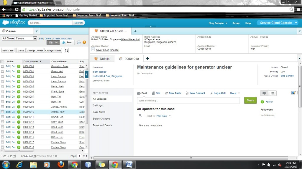Image resolution: width=302 pixels, height=169 pixels.
Task: Filter feed by Call Logs
Action: click(x=98, y=106)
